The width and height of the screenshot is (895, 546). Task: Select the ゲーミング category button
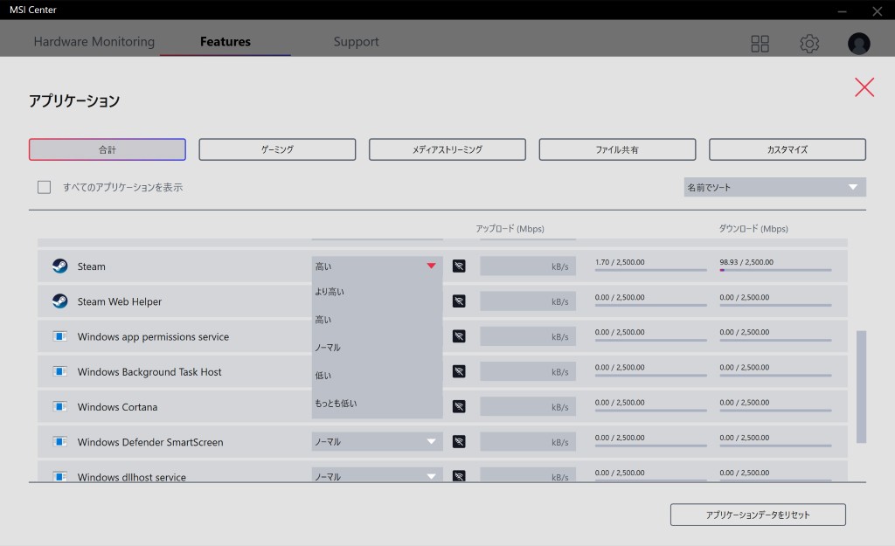(x=277, y=149)
